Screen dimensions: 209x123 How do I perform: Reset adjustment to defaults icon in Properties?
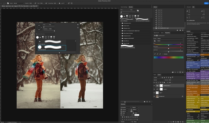pyautogui.click(x=178, y=72)
